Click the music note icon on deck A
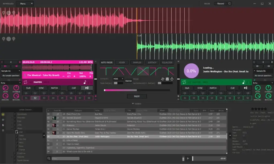The image size is (274, 164). 85,82
